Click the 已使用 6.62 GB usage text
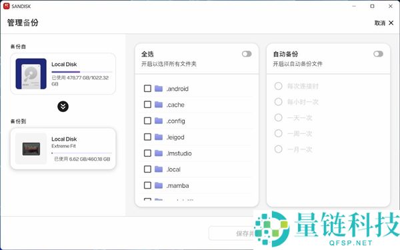Image resolution: width=400 pixels, height=250 pixels. coord(82,159)
